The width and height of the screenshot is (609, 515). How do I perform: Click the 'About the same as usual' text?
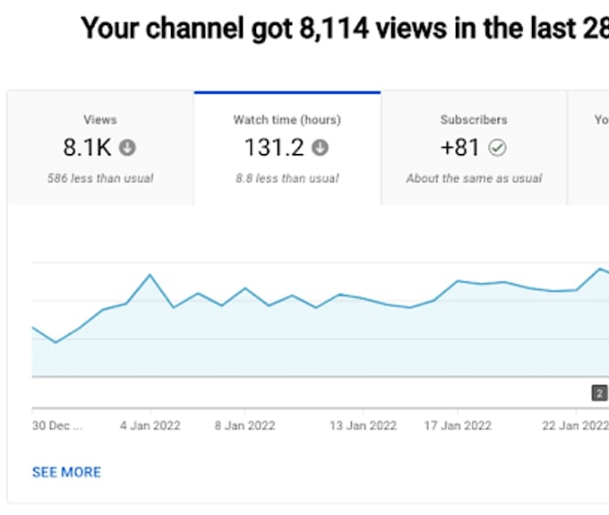[x=474, y=178]
